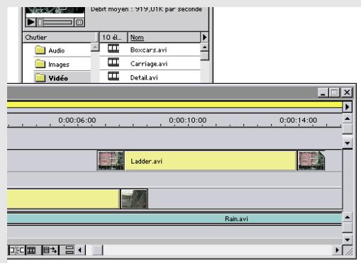The width and height of the screenshot is (361, 263).
Task: Play the clip preview thumbnail
Action: coord(30,23)
